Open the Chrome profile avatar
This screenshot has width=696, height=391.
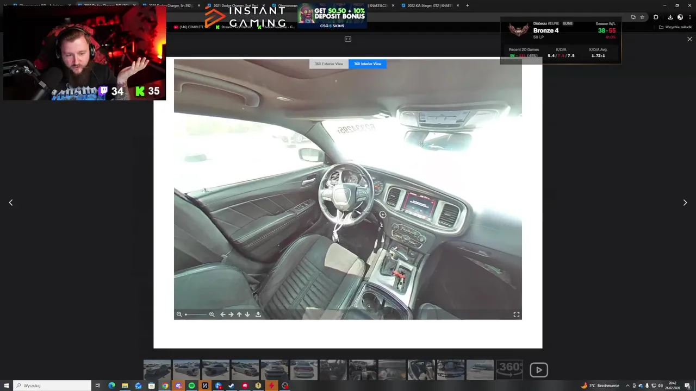pos(680,17)
